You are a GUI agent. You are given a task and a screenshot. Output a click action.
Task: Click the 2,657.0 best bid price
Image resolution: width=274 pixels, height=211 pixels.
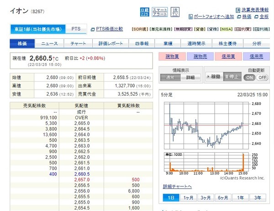point(82,180)
